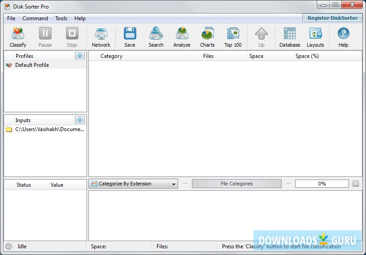Maximize the Disk Sorter Pro window
Image resolution: width=366 pixels, height=255 pixels.
click(x=335, y=5)
